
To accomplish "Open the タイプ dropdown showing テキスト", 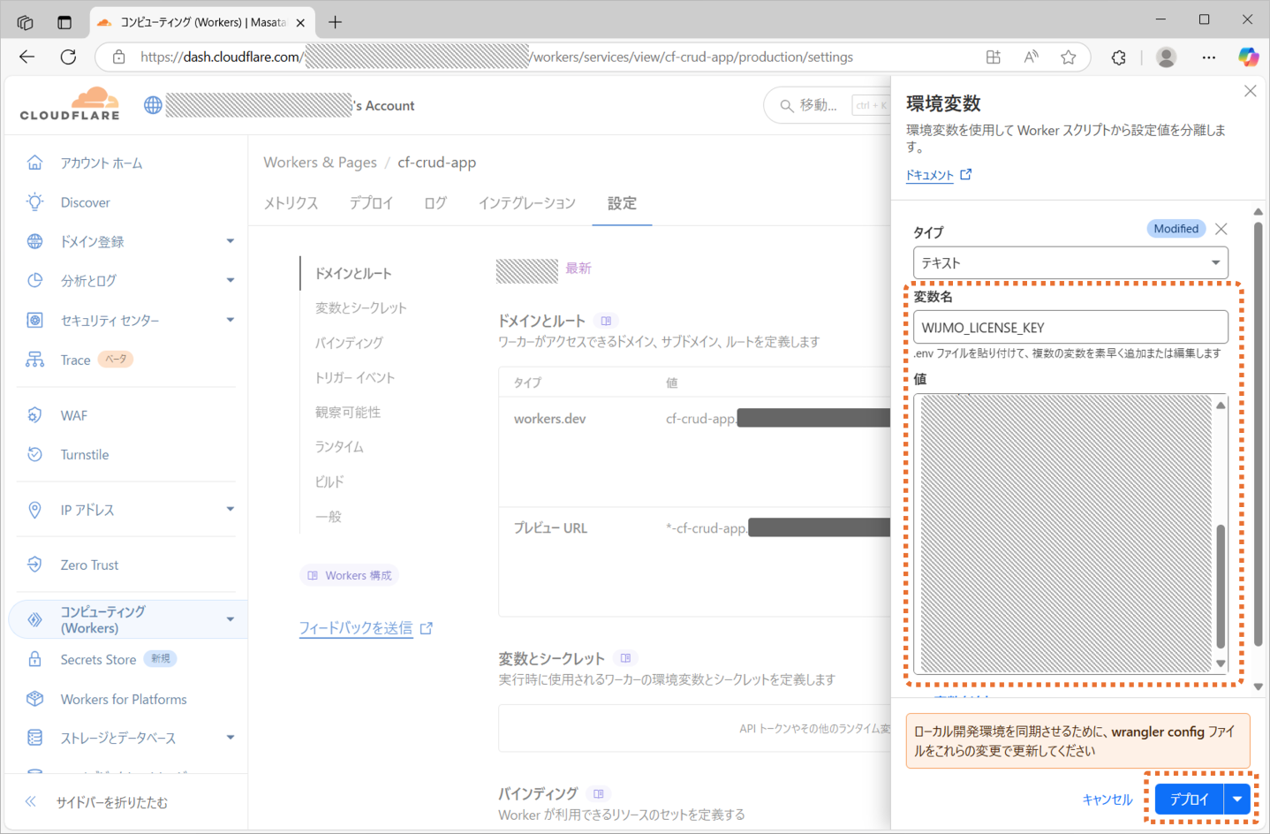I will point(1070,263).
